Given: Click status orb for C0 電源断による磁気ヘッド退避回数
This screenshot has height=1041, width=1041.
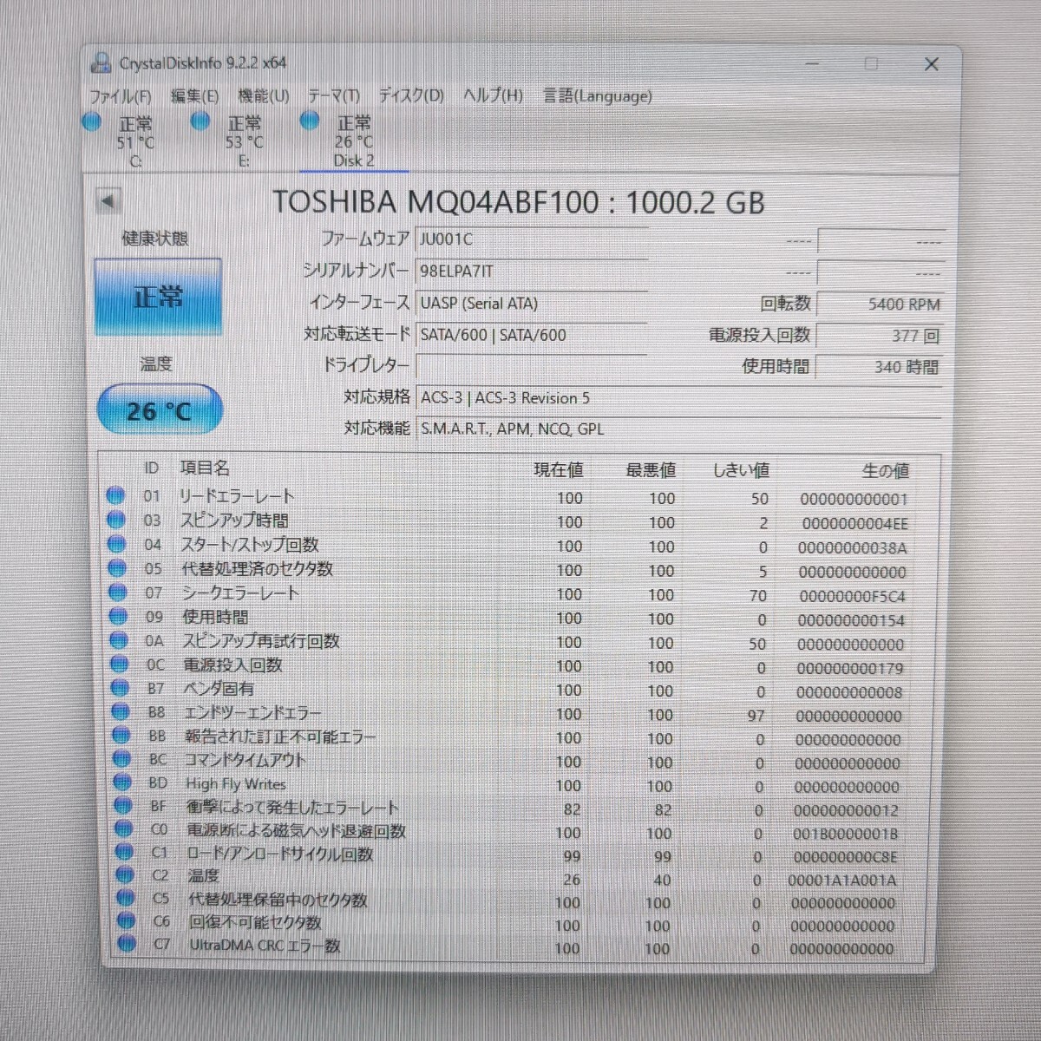Looking at the screenshot, I should click(124, 830).
